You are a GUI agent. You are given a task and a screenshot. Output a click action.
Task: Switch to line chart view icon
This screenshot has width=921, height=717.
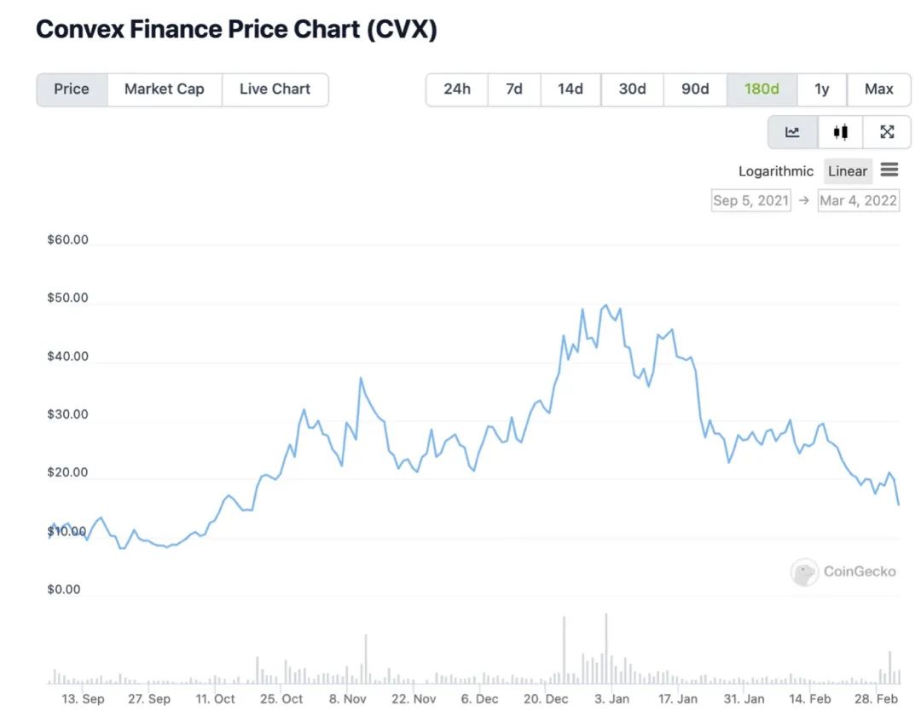(x=793, y=132)
